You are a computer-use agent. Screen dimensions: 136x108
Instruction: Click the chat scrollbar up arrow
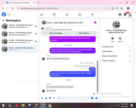[x=97, y=38]
